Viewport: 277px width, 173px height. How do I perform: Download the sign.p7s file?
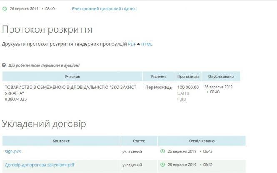pyautogui.click(x=13, y=151)
